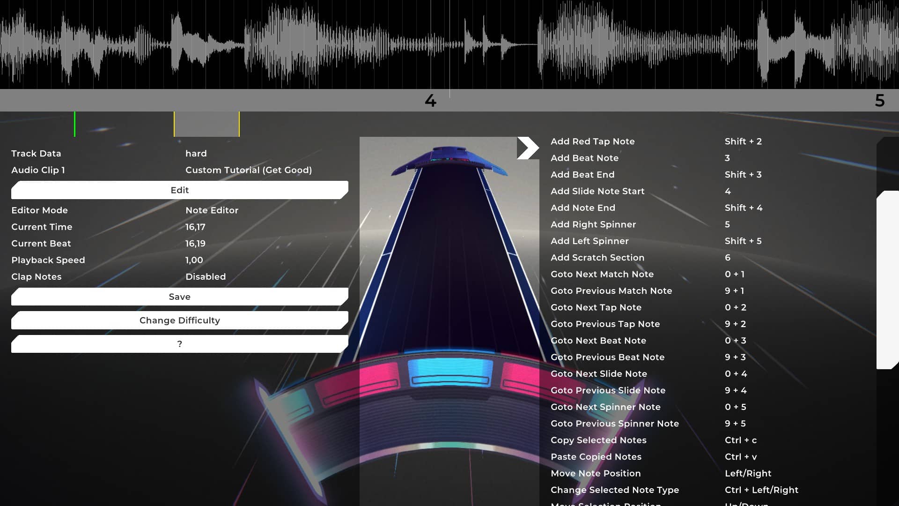Click the green timeline marker
899x506 pixels.
click(74, 124)
